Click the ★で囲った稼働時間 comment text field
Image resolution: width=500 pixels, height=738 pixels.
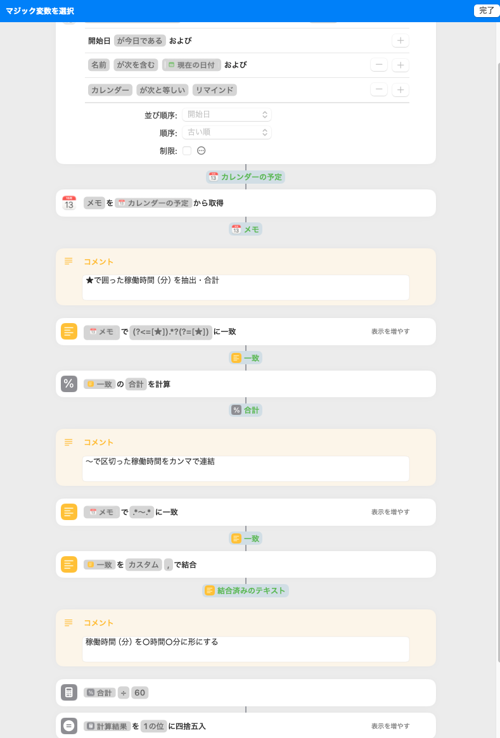(245, 287)
